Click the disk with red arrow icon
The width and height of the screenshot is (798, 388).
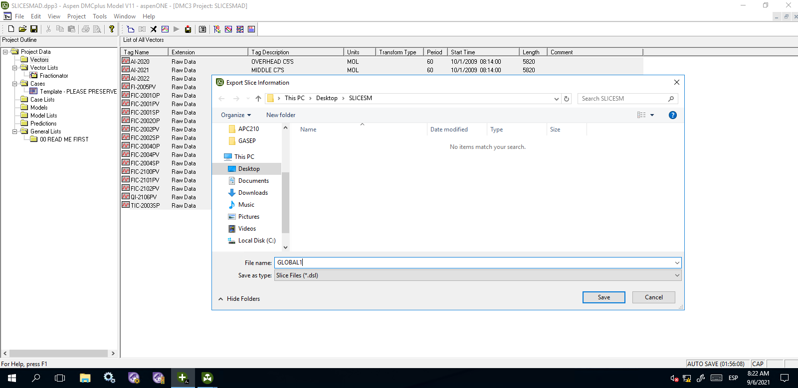pos(188,29)
